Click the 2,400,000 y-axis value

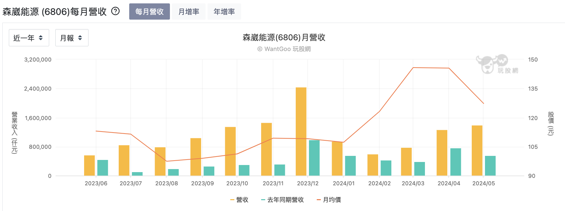tap(38, 89)
